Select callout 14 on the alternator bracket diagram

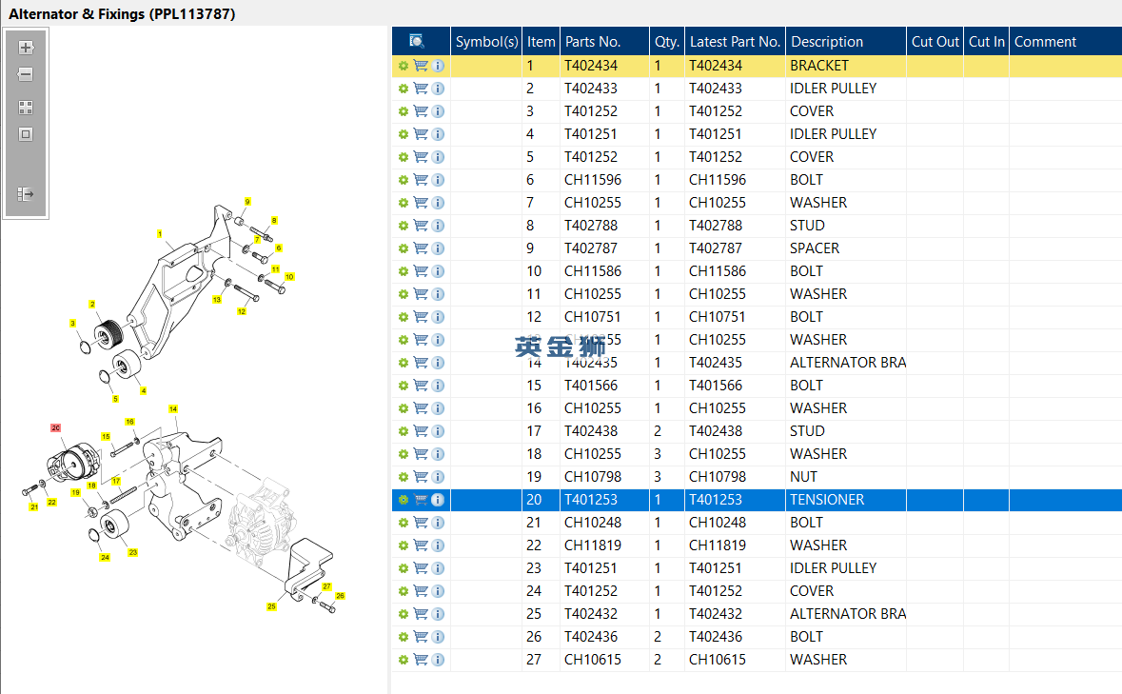tap(173, 409)
